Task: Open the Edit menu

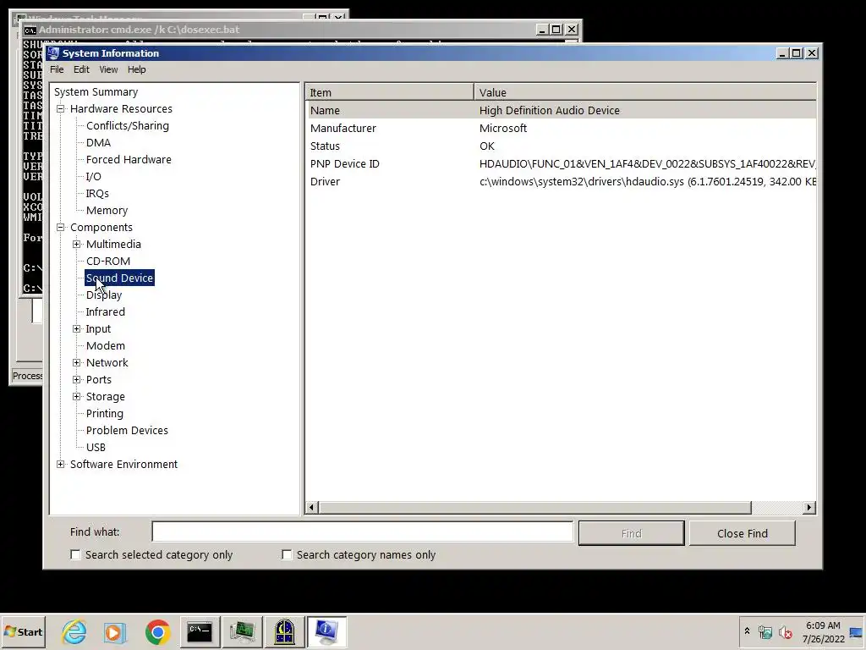Action: pyautogui.click(x=81, y=69)
